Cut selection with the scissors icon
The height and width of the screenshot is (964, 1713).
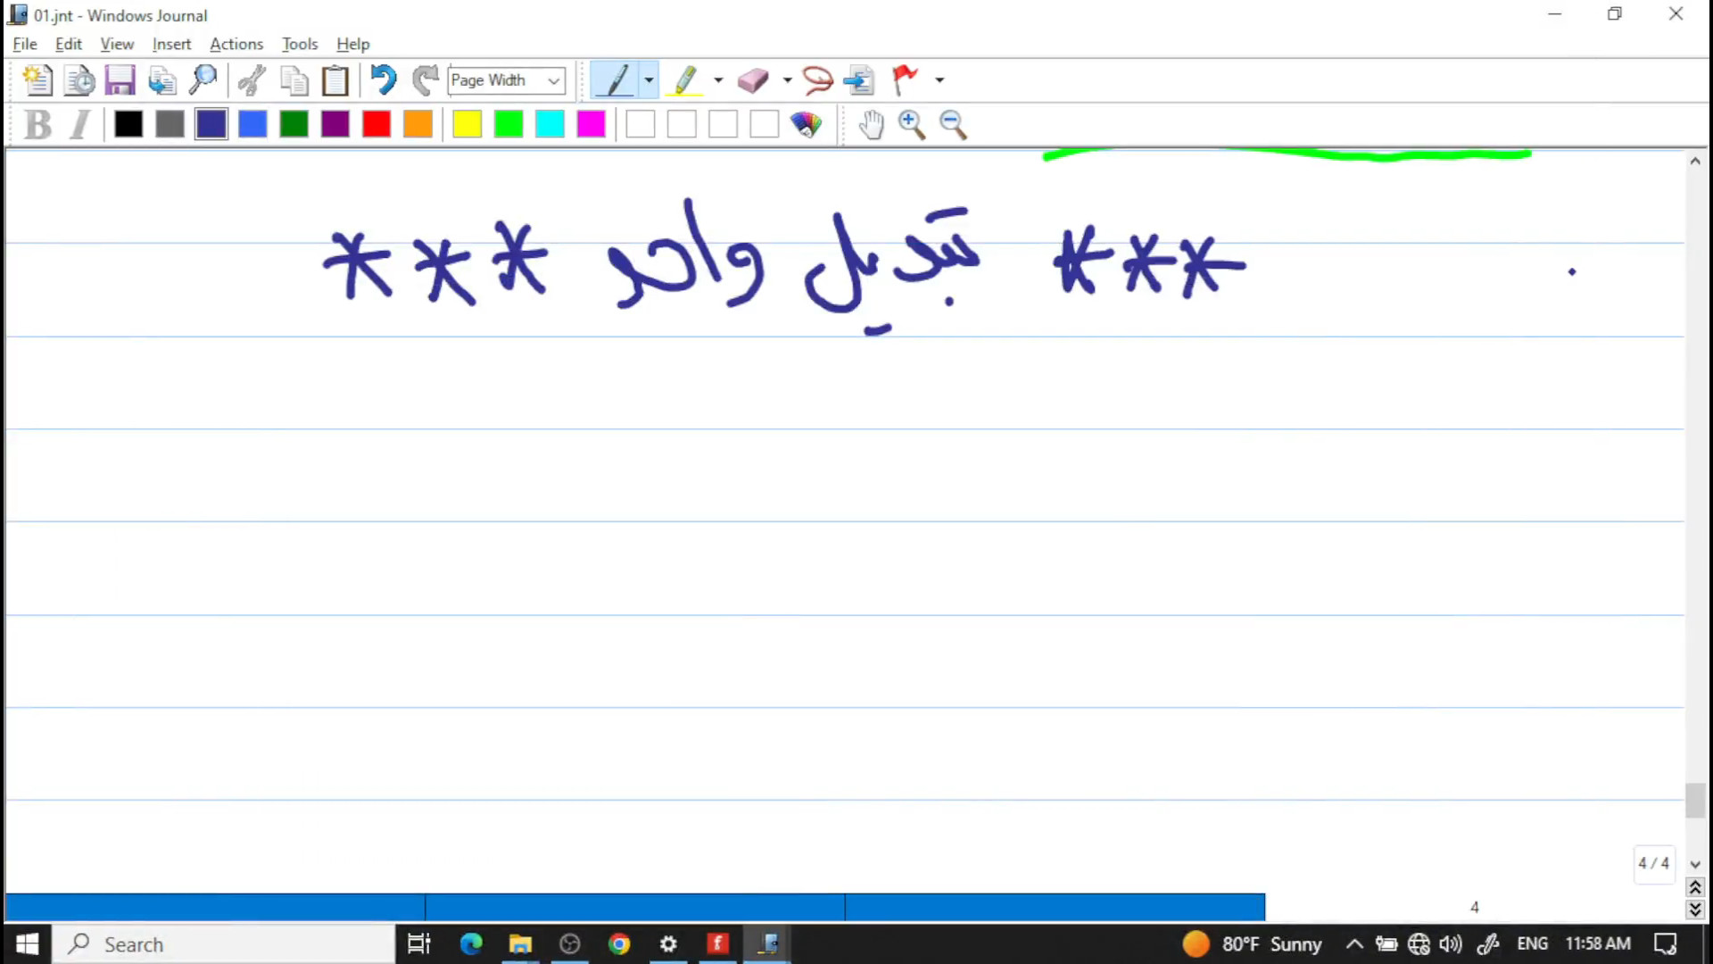click(x=252, y=80)
